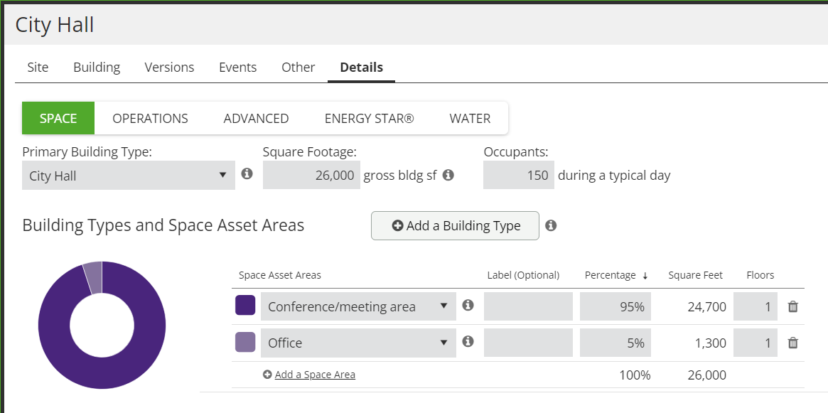Select the WATER sub-tab
The image size is (828, 413).
pos(470,119)
